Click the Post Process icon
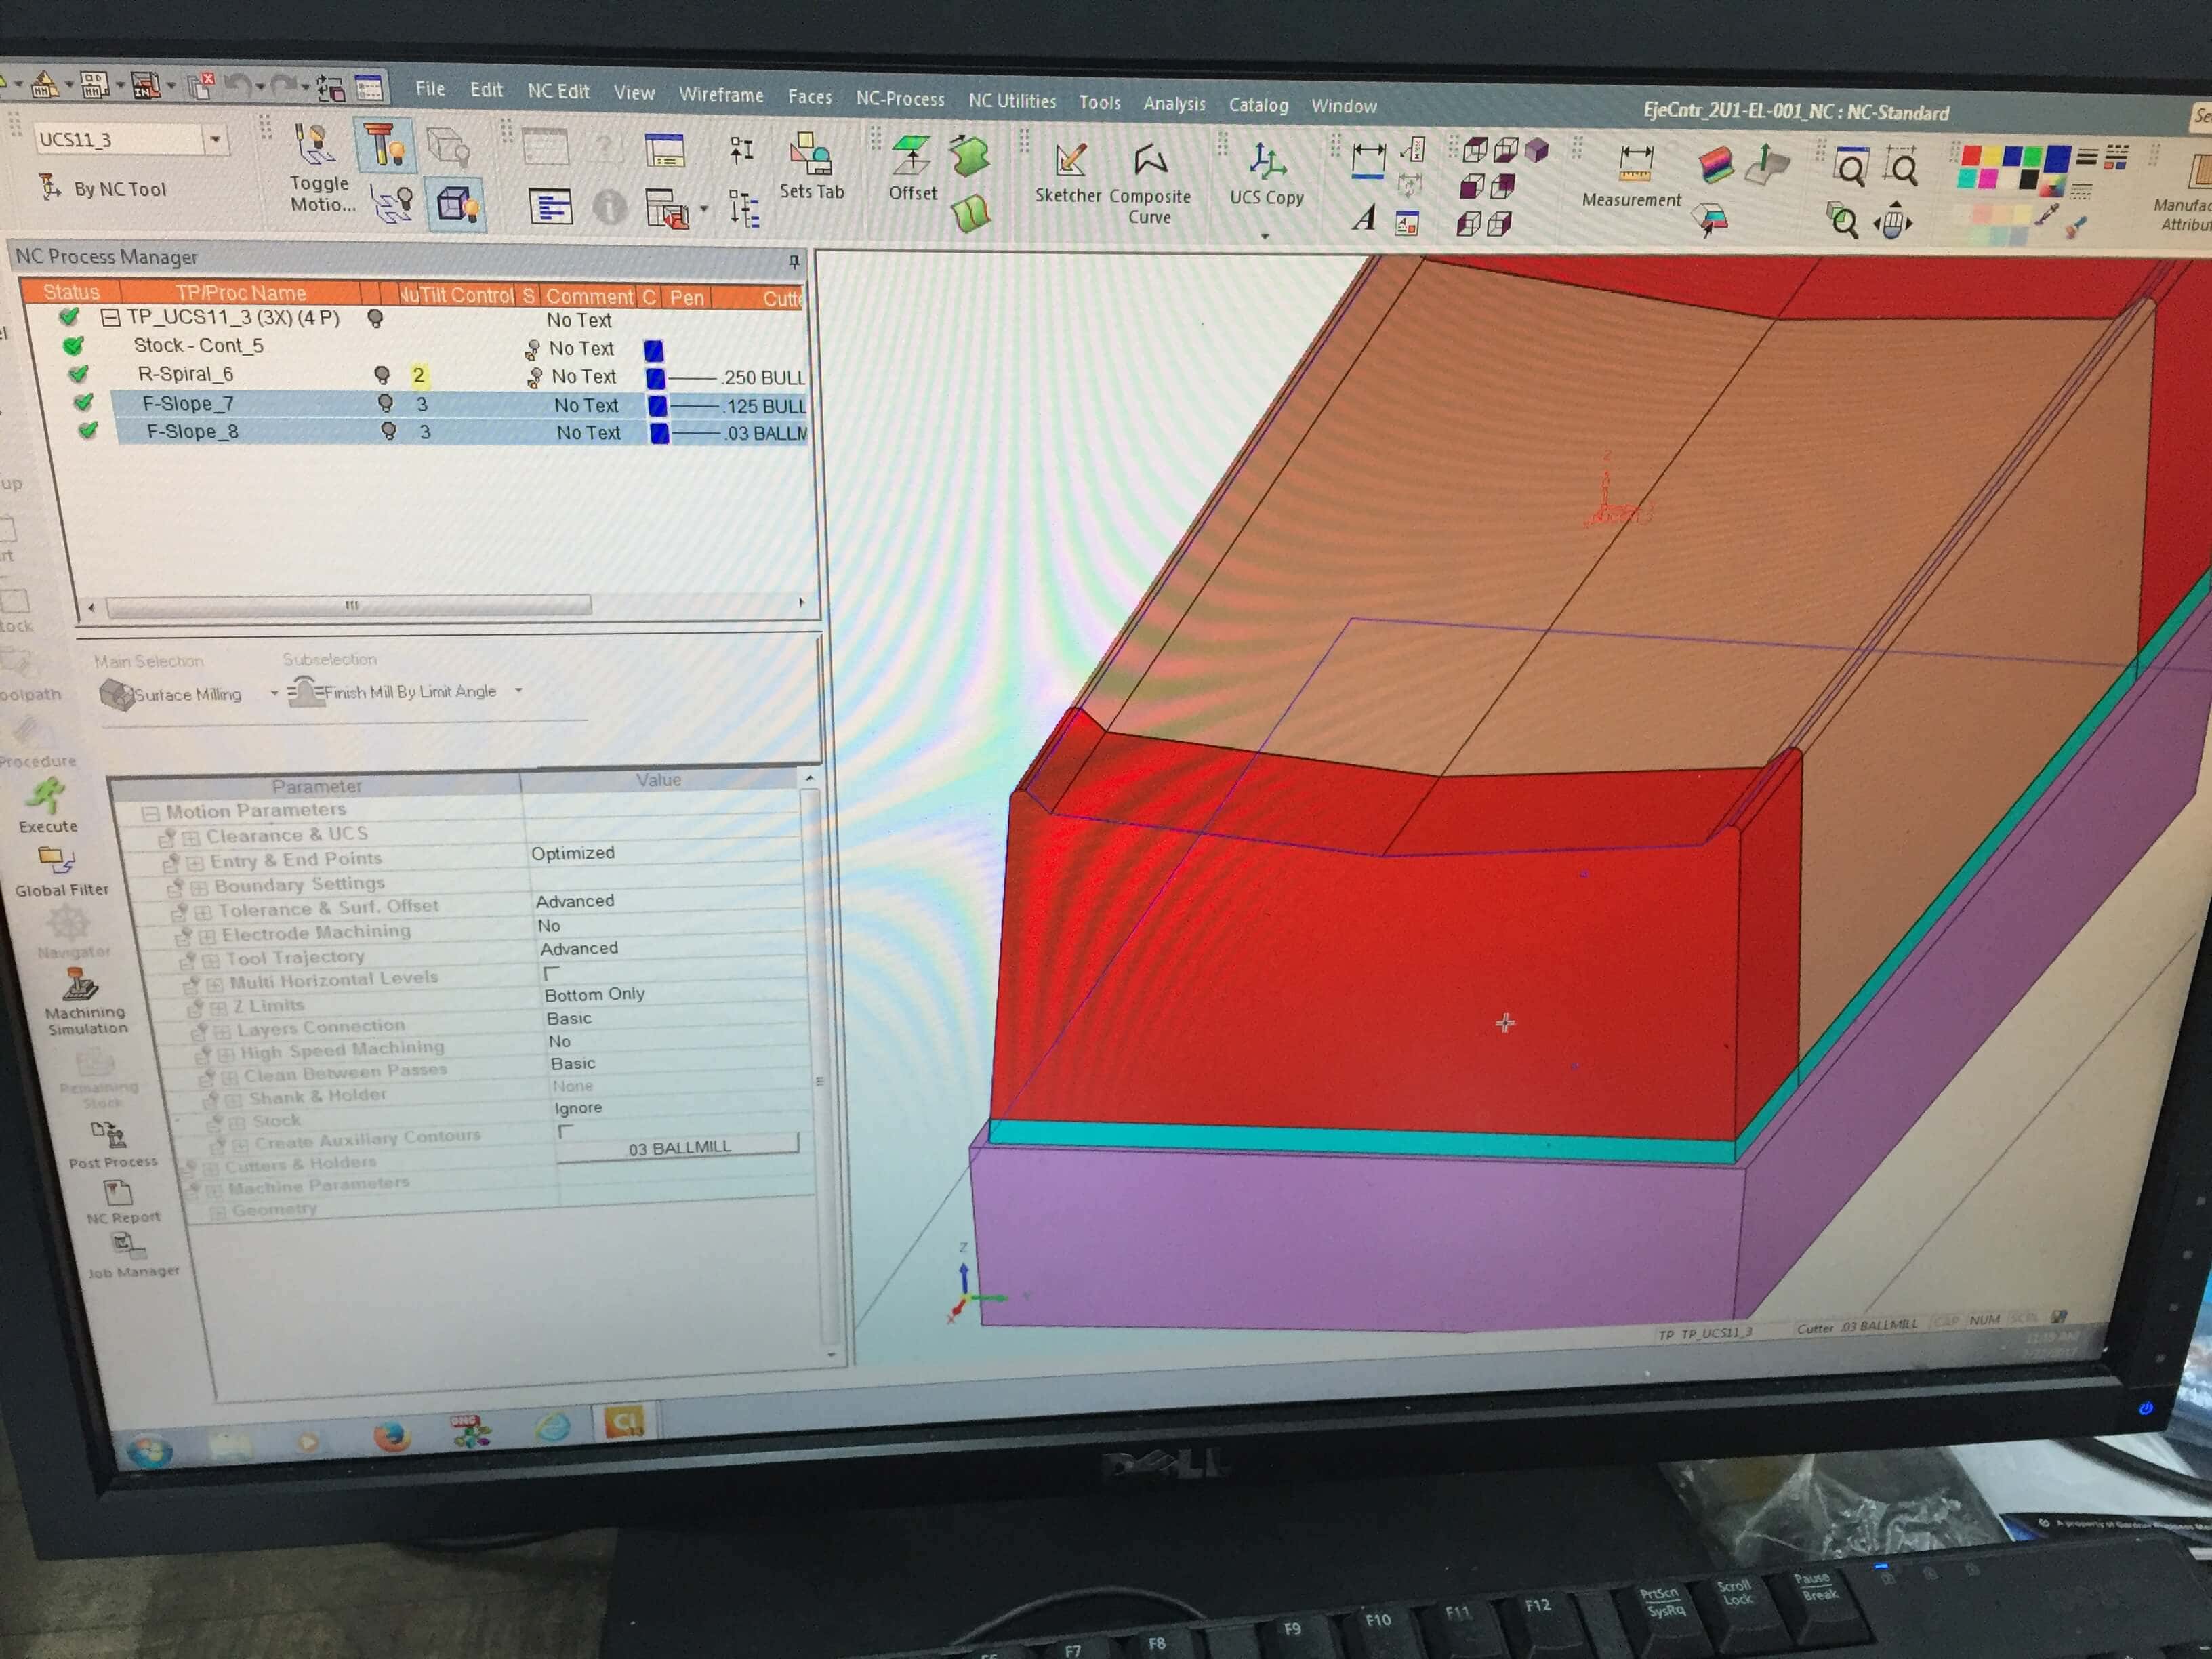Viewport: 2212px width, 1659px height. click(108, 1134)
